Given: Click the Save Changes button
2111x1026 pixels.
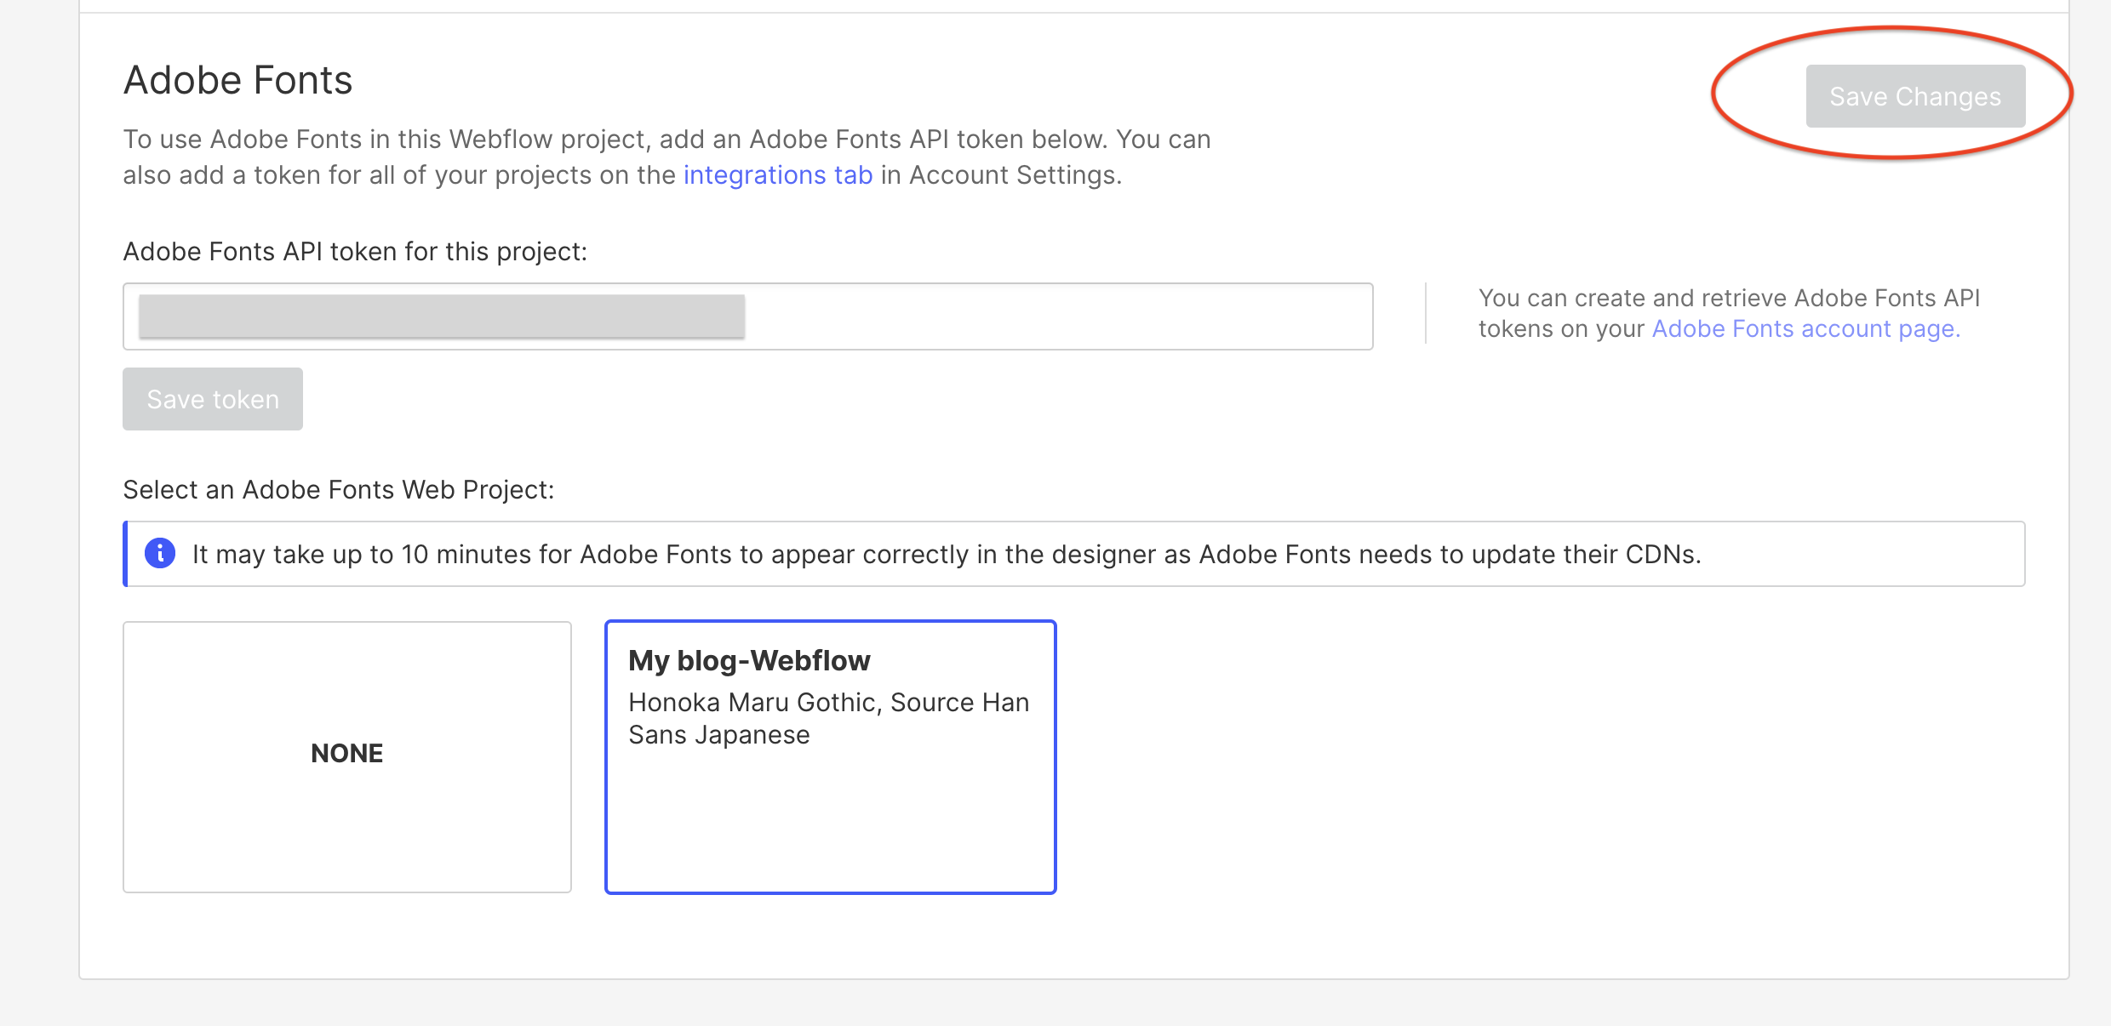Looking at the screenshot, I should click(1914, 96).
